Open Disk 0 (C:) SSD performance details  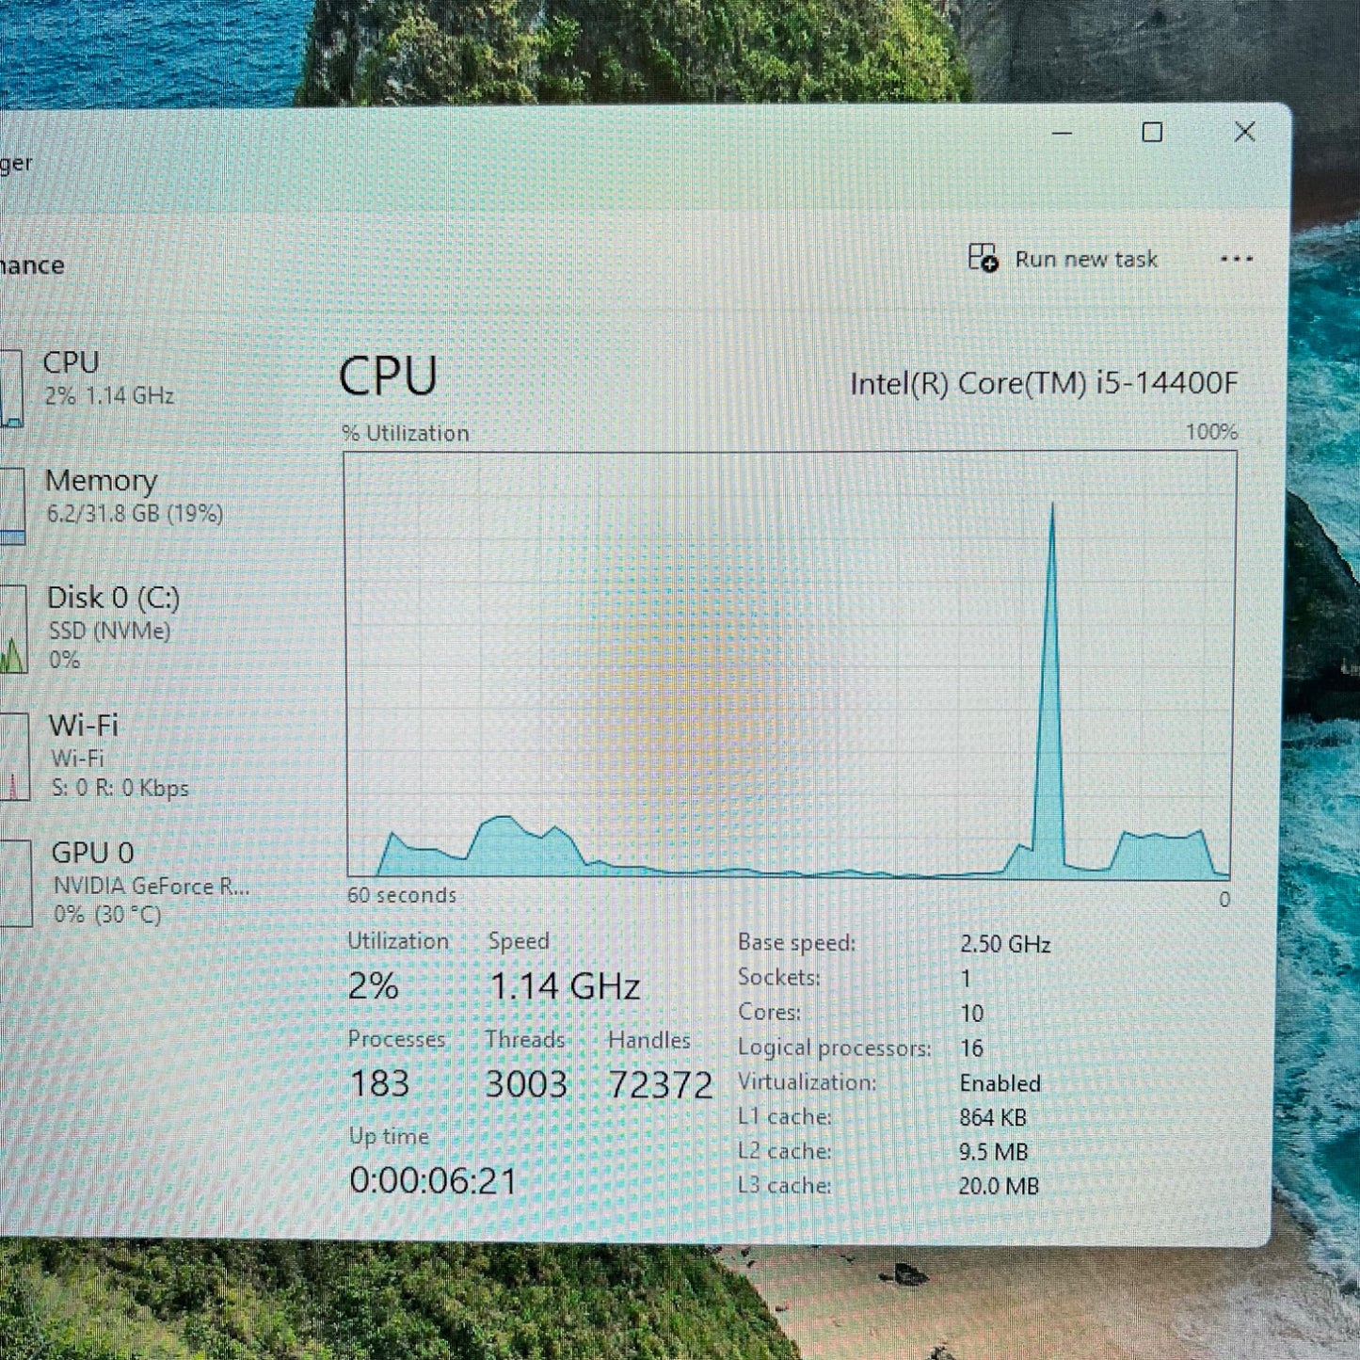tap(113, 626)
